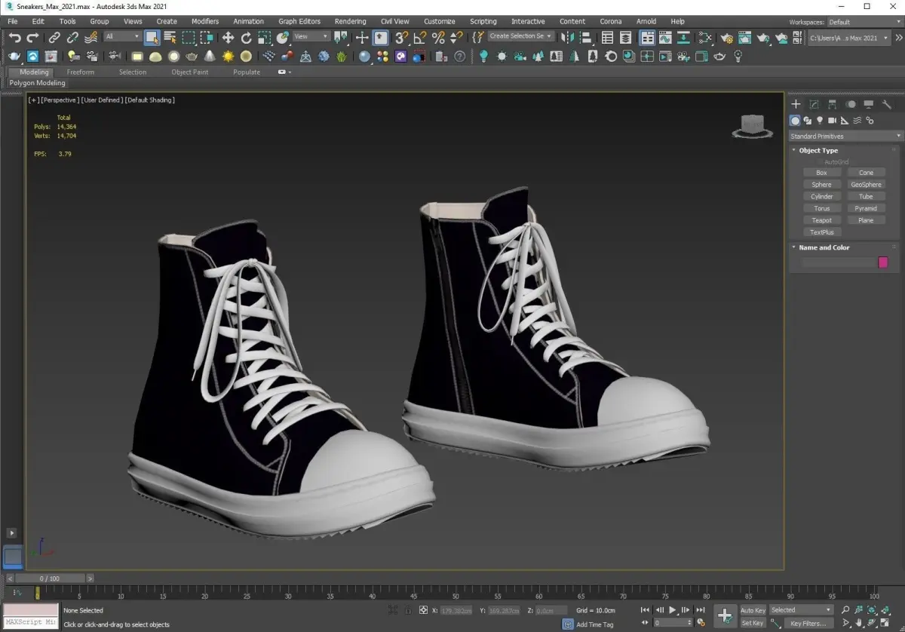
Task: Play the animation
Action: coord(673,609)
